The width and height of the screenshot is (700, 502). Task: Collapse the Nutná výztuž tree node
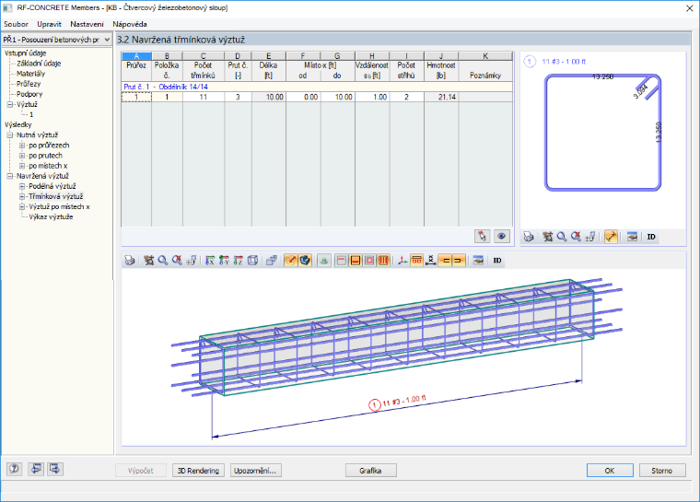click(10, 134)
